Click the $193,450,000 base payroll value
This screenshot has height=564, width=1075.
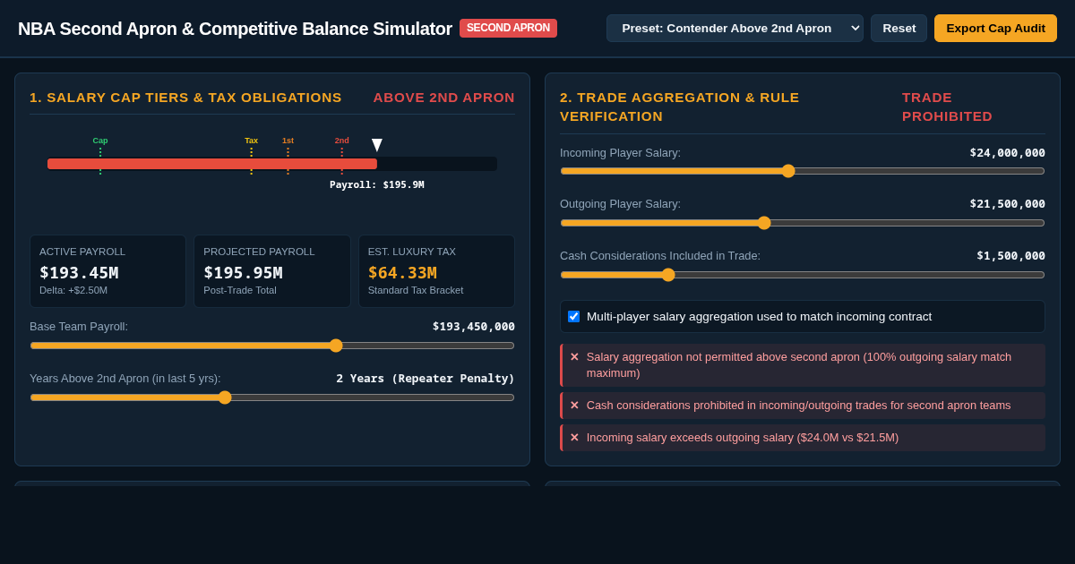click(x=473, y=327)
